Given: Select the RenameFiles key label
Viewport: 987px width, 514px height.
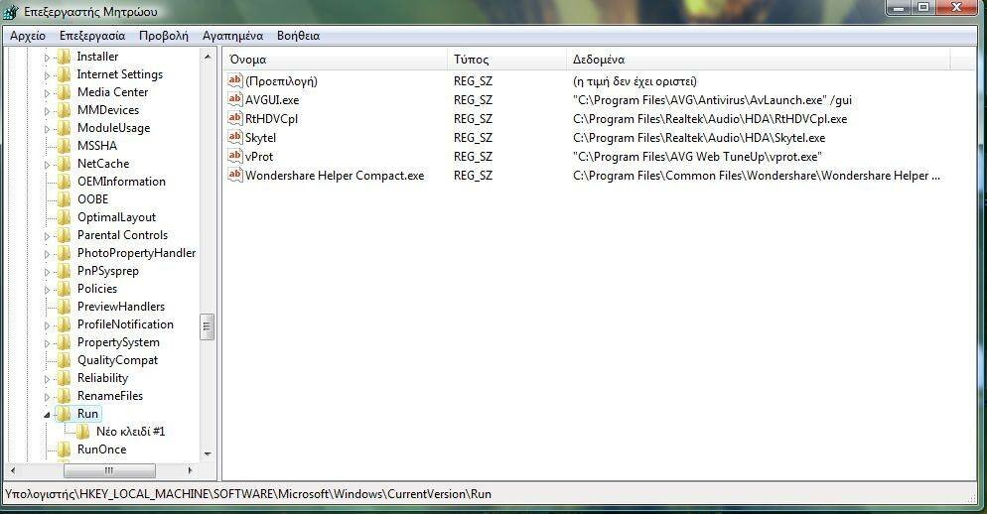Looking at the screenshot, I should 110,396.
